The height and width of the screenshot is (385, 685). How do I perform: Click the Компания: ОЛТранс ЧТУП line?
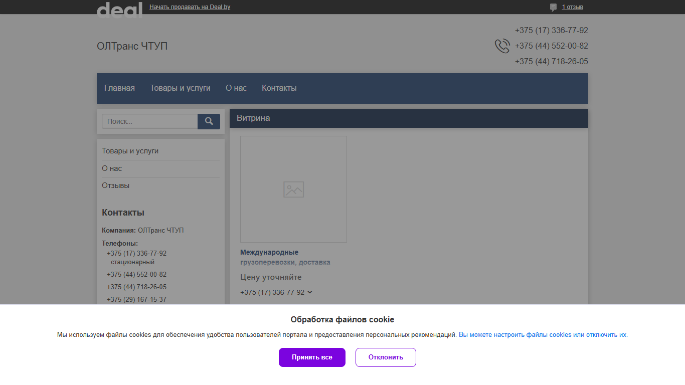pyautogui.click(x=143, y=231)
